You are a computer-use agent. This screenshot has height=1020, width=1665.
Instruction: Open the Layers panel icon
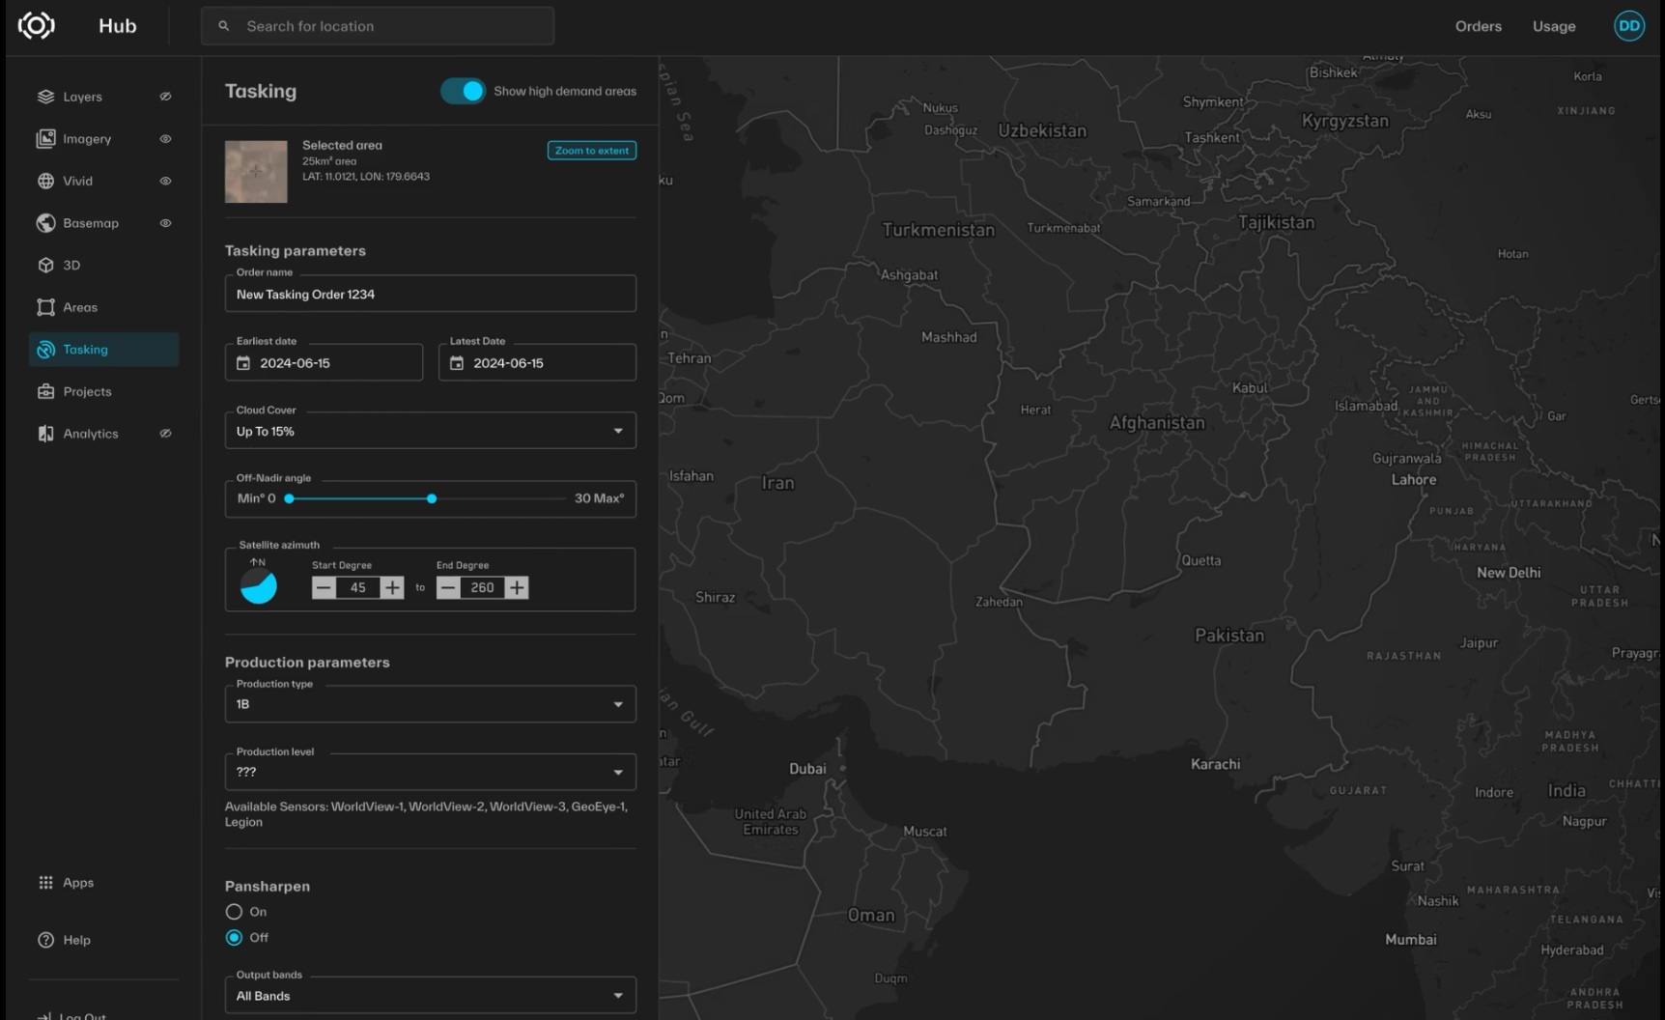pyautogui.click(x=45, y=97)
